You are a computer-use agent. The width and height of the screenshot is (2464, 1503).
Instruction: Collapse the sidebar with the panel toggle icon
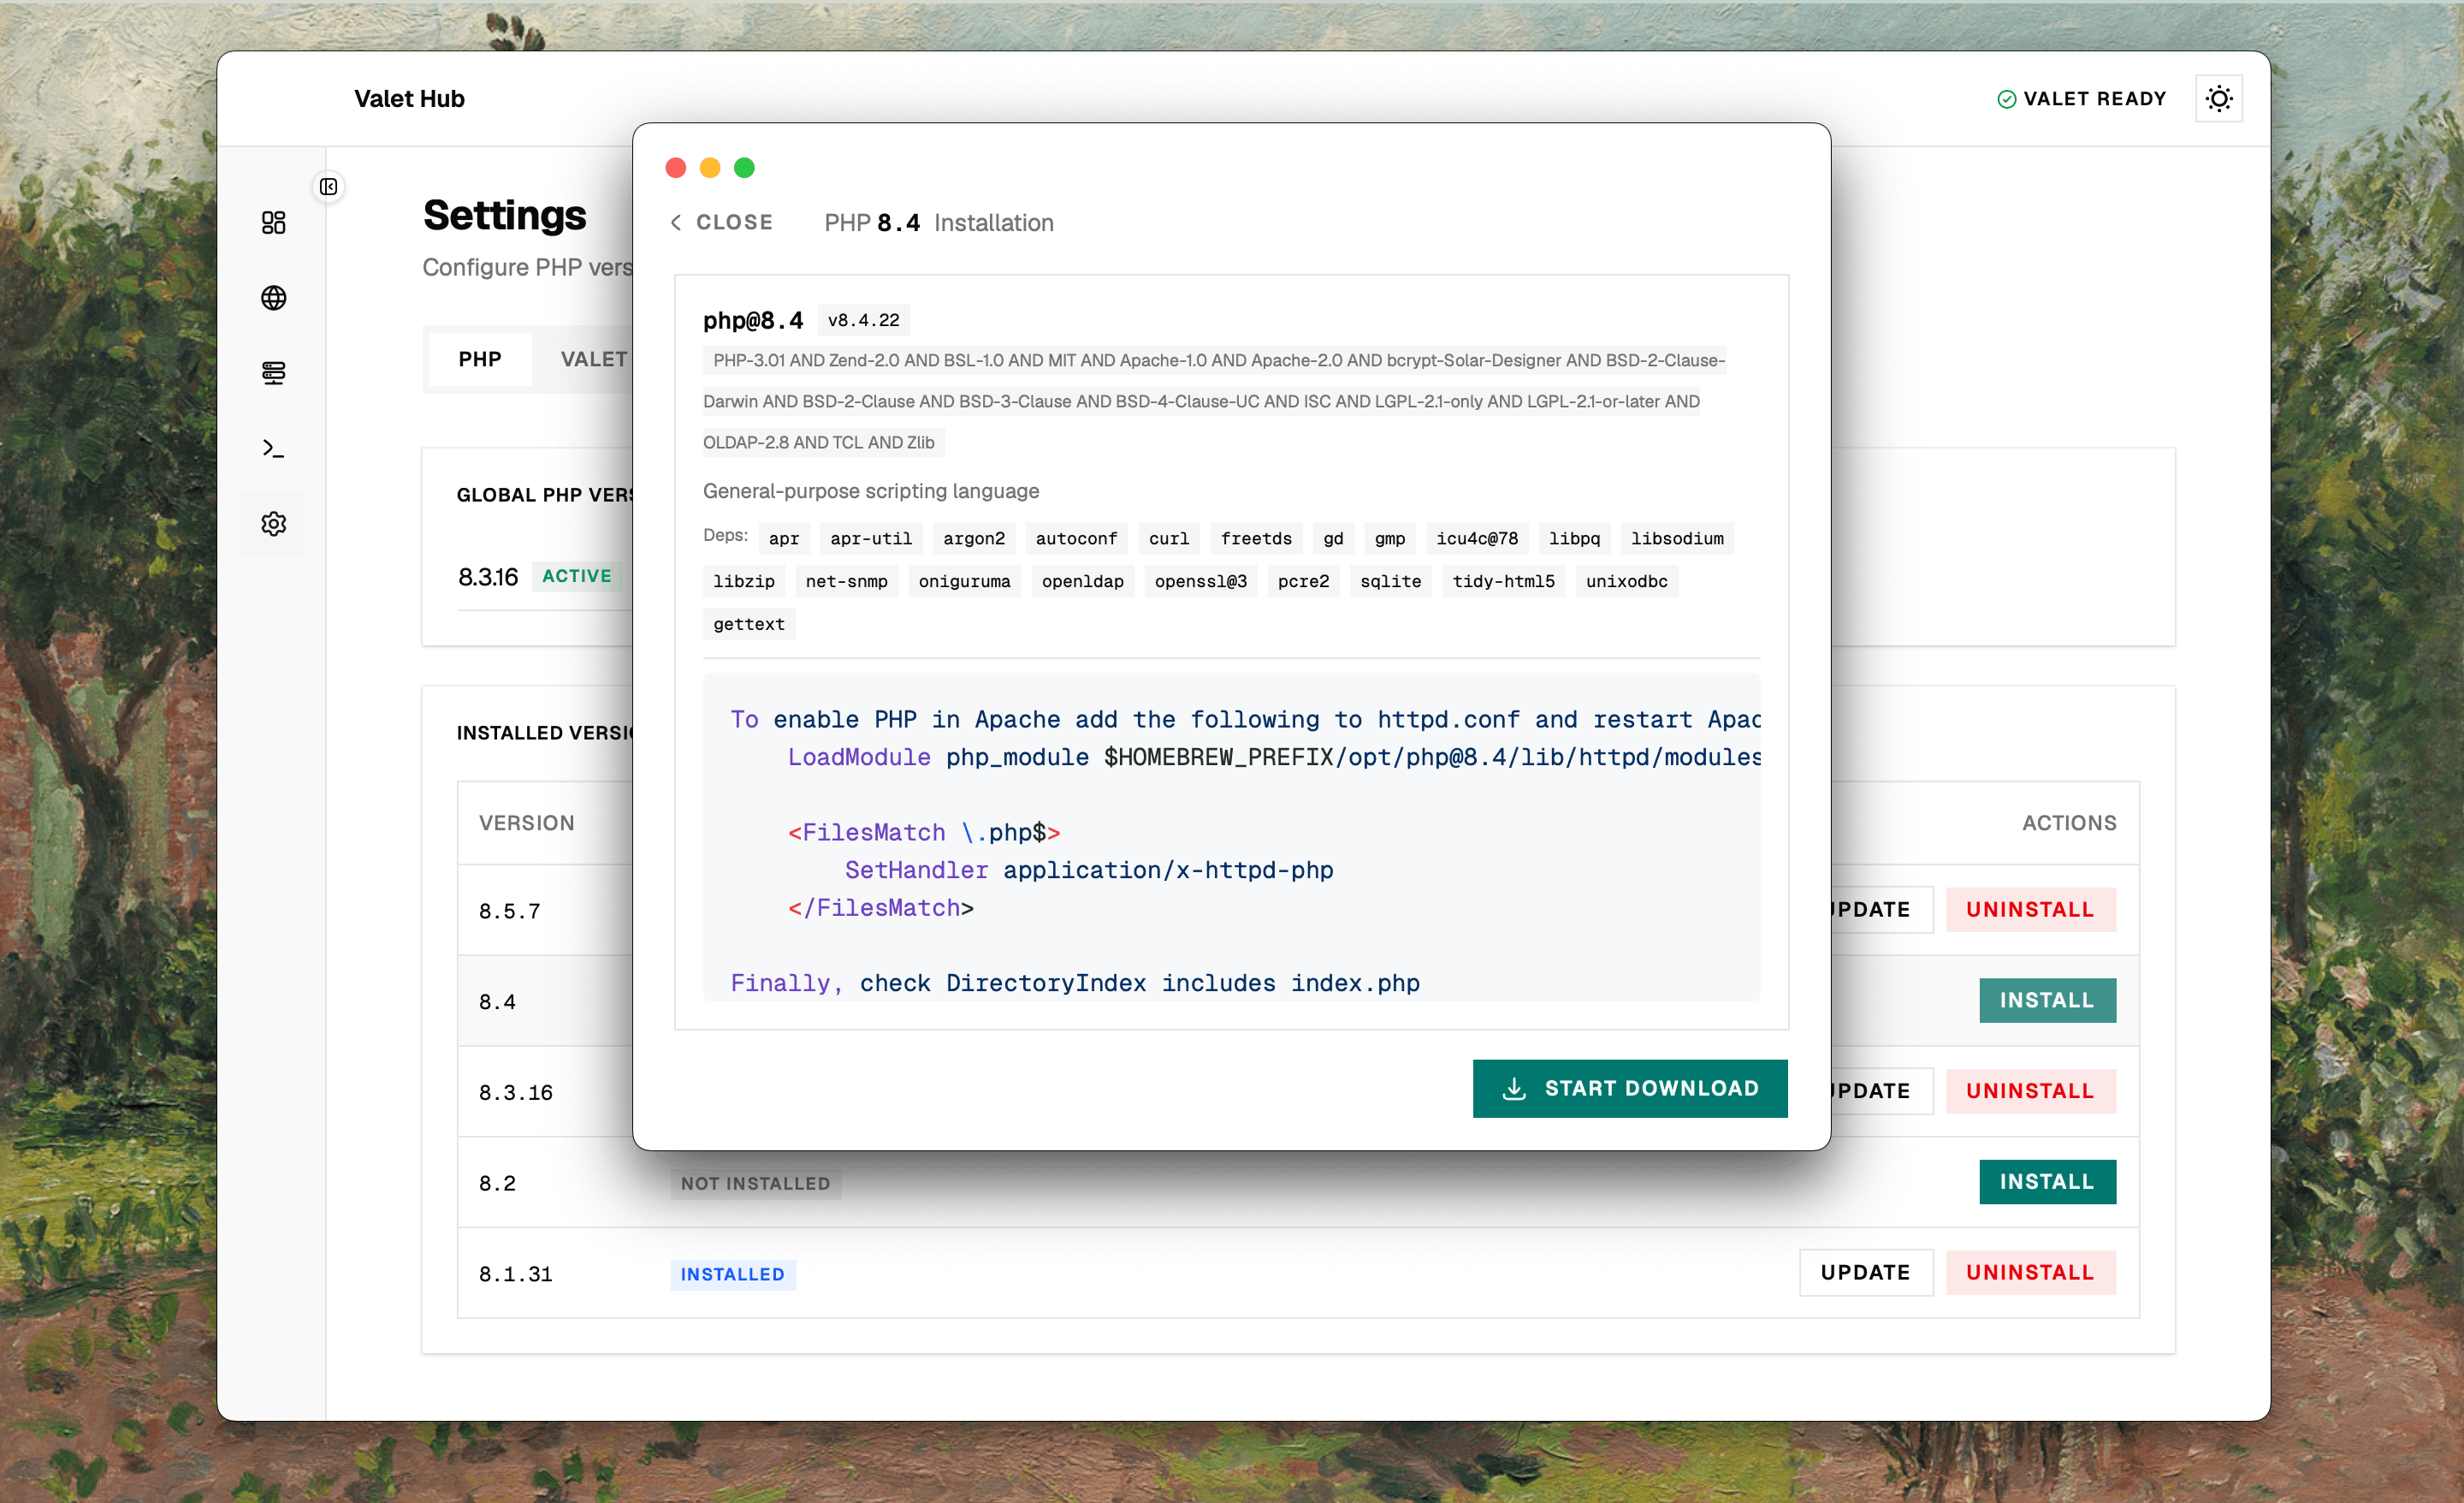[328, 186]
